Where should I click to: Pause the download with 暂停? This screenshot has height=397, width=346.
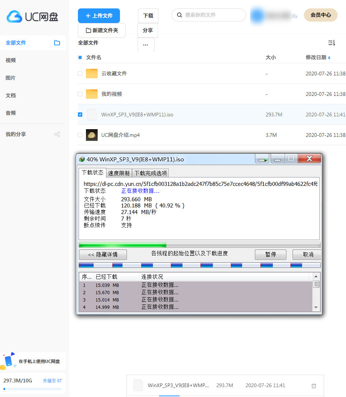point(271,254)
